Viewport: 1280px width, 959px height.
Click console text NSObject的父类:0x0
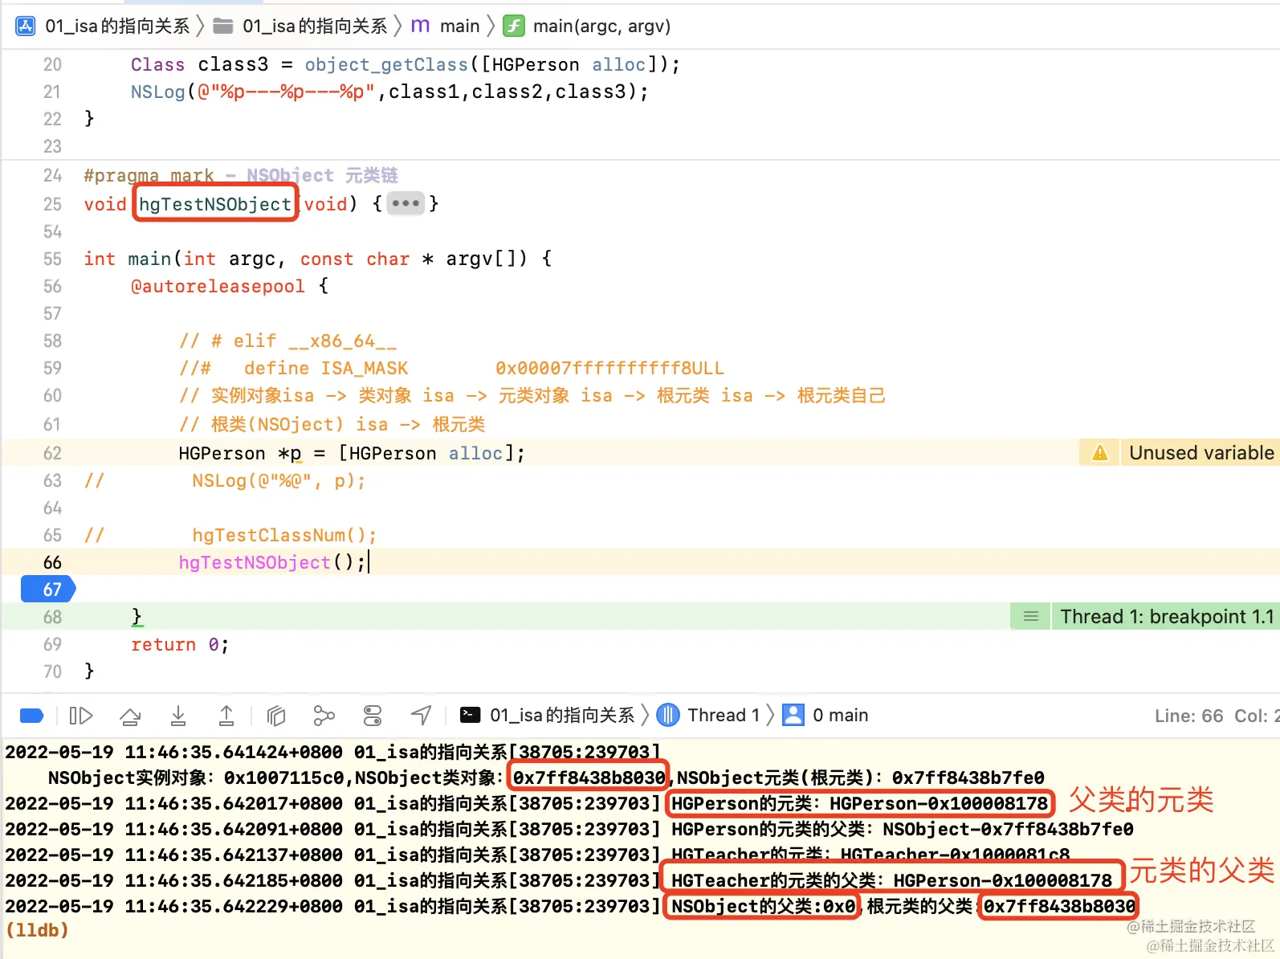point(763,906)
